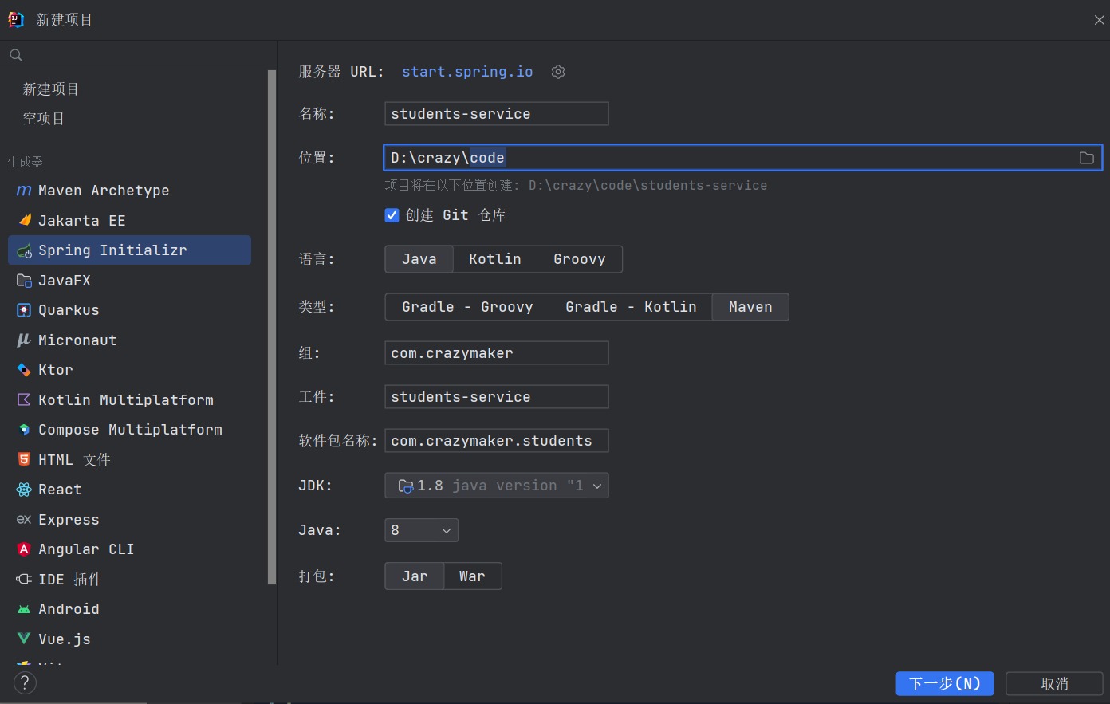Choose Gradle - Groovy build type
The image size is (1110, 704).
[x=467, y=307]
